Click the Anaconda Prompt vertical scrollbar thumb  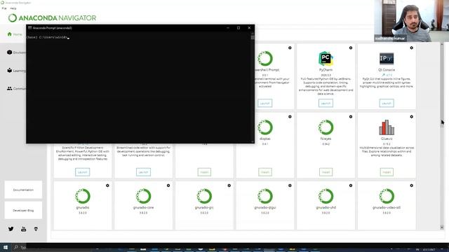(253, 37)
